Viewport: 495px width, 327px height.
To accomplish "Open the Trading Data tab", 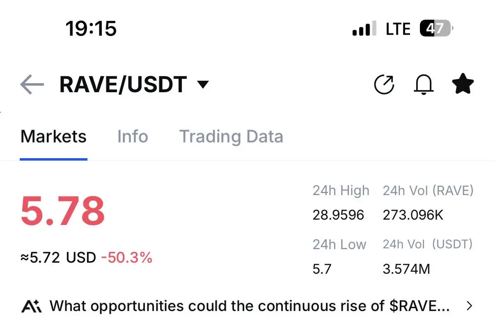I will (x=231, y=137).
